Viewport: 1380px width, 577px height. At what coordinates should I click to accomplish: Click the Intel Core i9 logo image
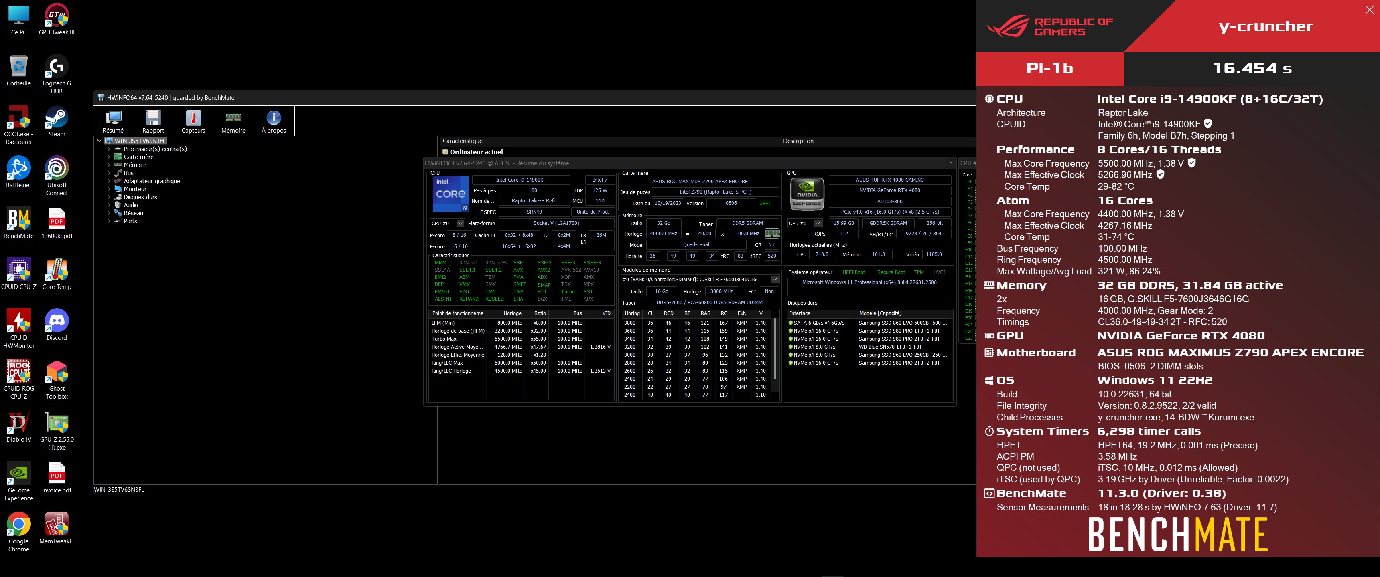tap(451, 194)
